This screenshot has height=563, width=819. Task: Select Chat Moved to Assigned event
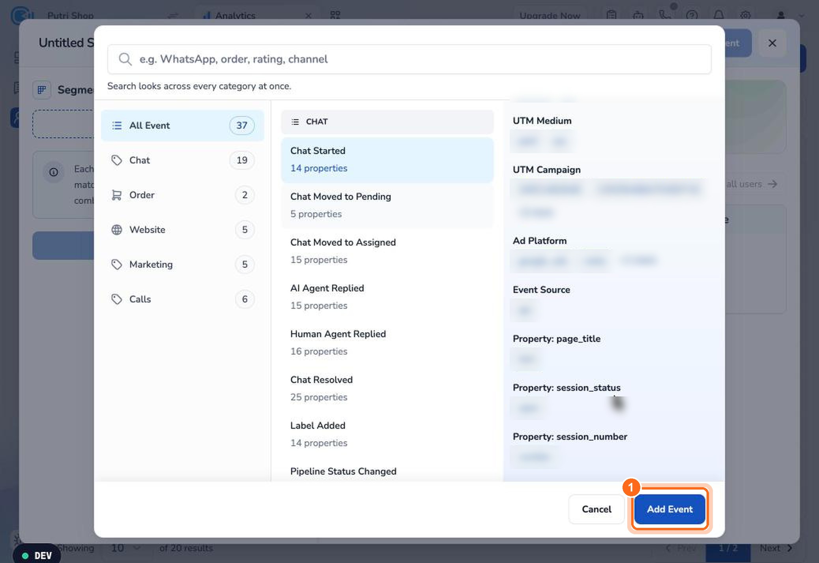(x=387, y=251)
